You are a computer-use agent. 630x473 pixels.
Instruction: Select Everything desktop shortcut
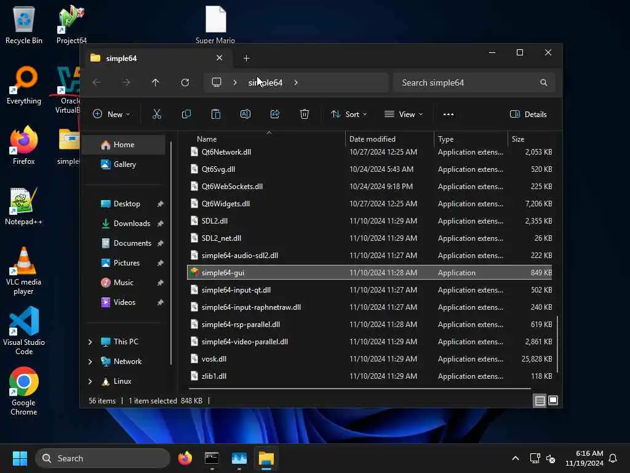point(24,85)
